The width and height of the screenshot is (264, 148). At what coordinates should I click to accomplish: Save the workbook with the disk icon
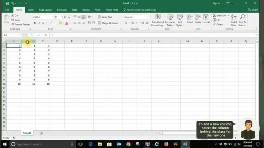(x=7, y=3)
